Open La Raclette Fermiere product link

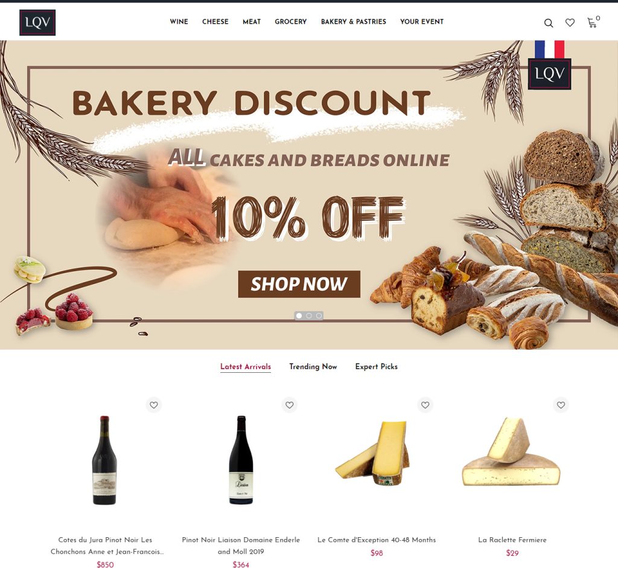tap(512, 540)
